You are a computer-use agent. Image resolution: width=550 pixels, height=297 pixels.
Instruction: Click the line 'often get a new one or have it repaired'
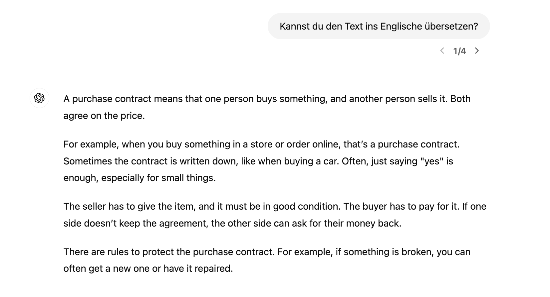tap(148, 268)
